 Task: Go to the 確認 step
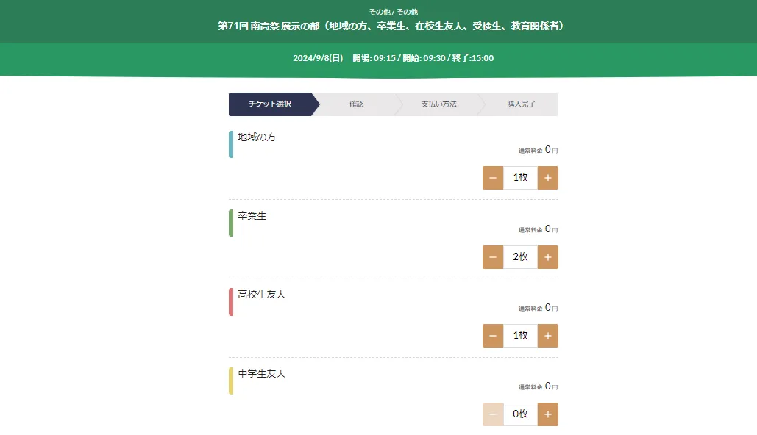click(356, 104)
